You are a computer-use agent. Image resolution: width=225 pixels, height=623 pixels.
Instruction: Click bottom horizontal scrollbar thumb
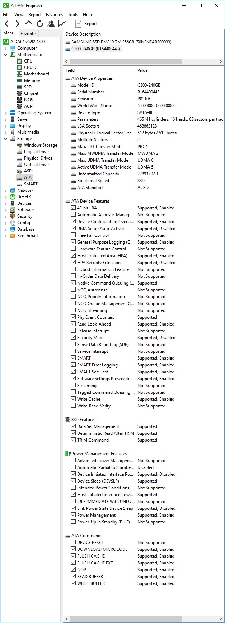[126, 619]
